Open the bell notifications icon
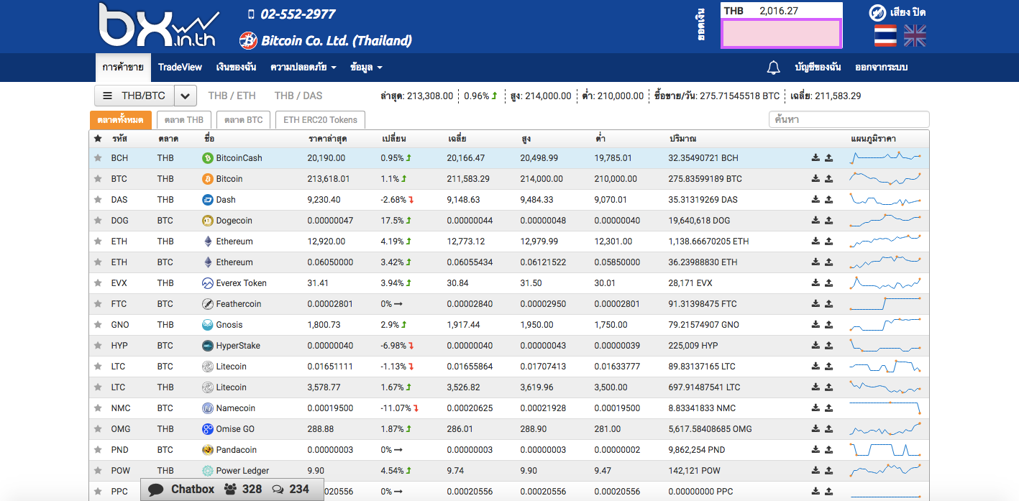This screenshot has width=1019, height=501. pyautogui.click(x=774, y=68)
